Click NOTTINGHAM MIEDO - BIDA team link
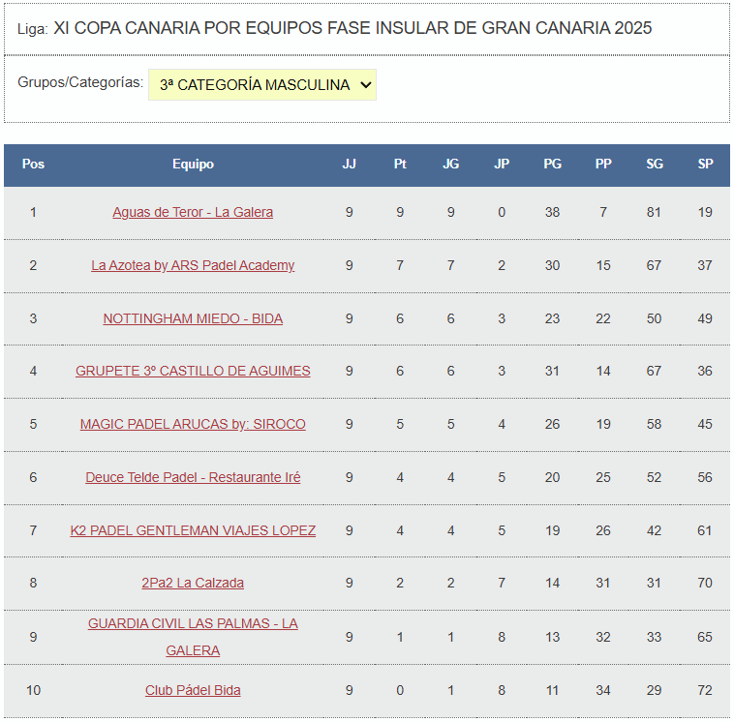Screen dimensions: 734x722 (193, 318)
